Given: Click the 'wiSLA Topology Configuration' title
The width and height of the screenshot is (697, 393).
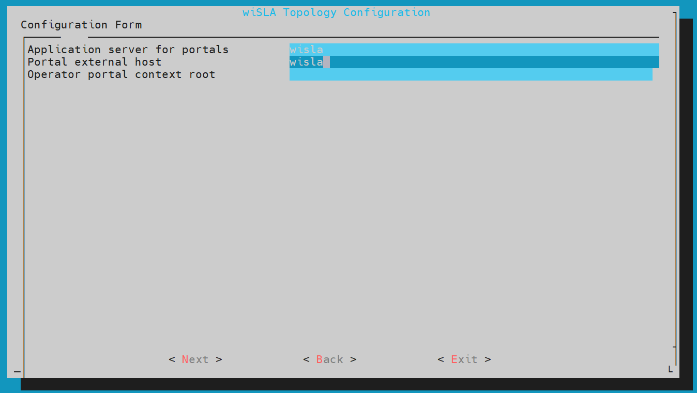Looking at the screenshot, I should coord(337,12).
